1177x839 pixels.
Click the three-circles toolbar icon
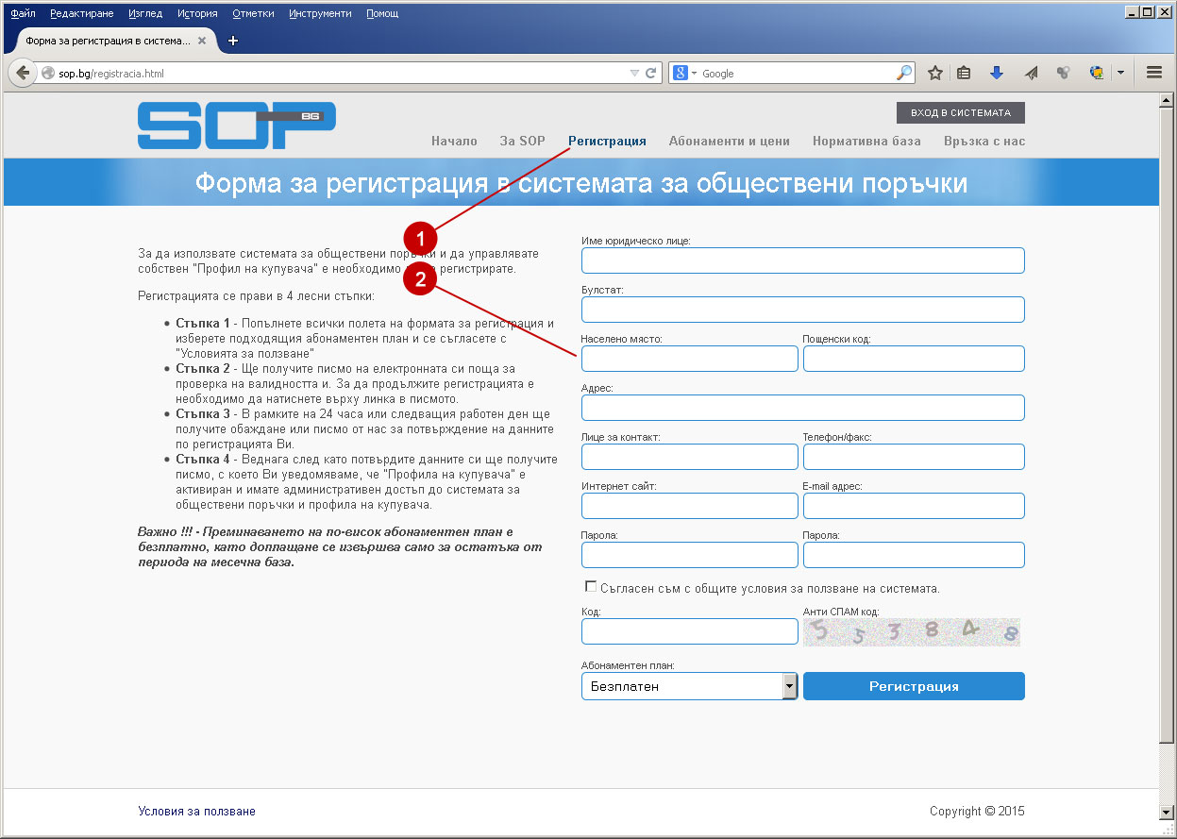click(x=1063, y=73)
